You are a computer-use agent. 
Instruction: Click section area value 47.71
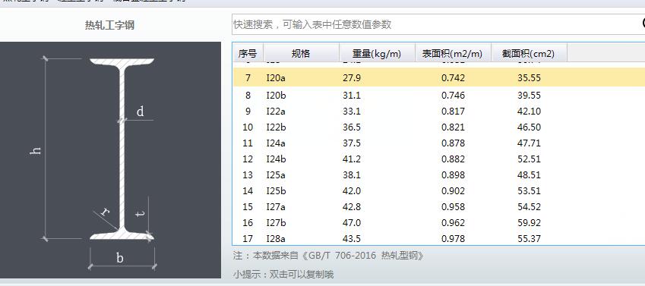click(x=529, y=143)
